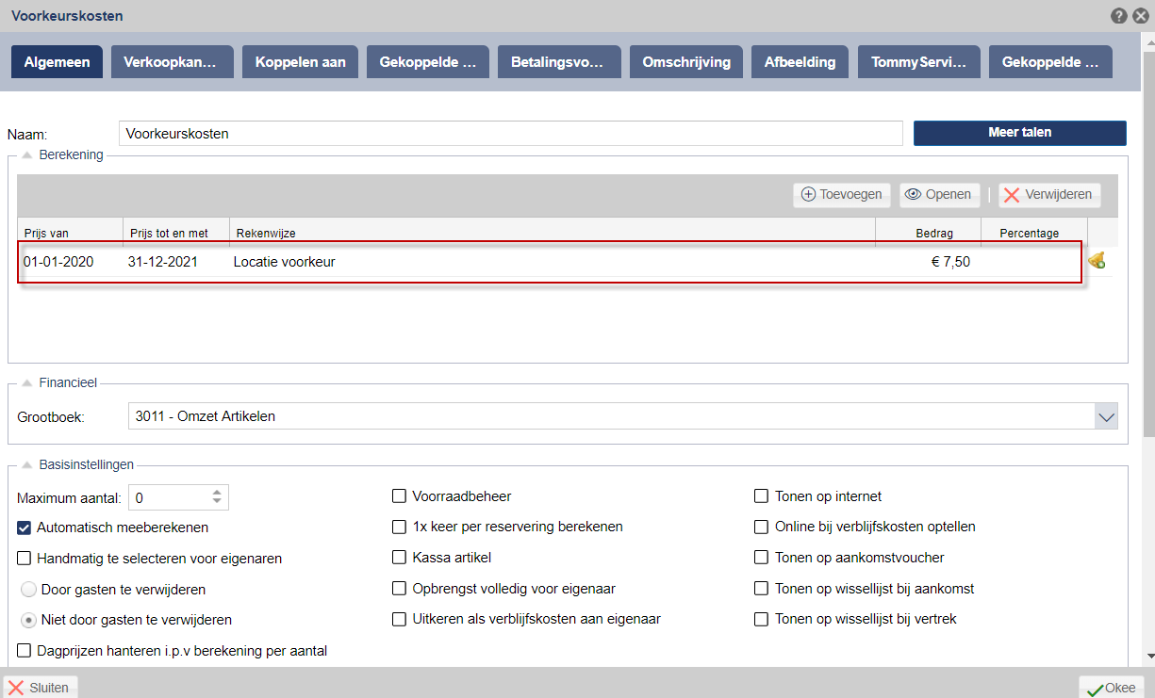The width and height of the screenshot is (1155, 698).
Task: Check the Kassa artikel checkbox
Action: [399, 558]
